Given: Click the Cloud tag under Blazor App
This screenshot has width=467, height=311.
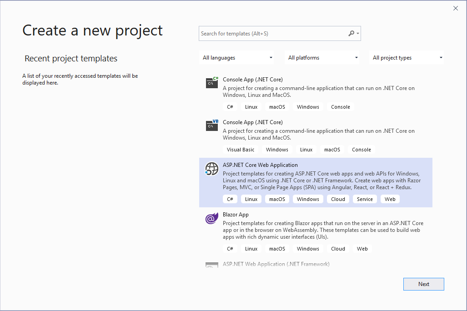Looking at the screenshot, I should (338, 248).
